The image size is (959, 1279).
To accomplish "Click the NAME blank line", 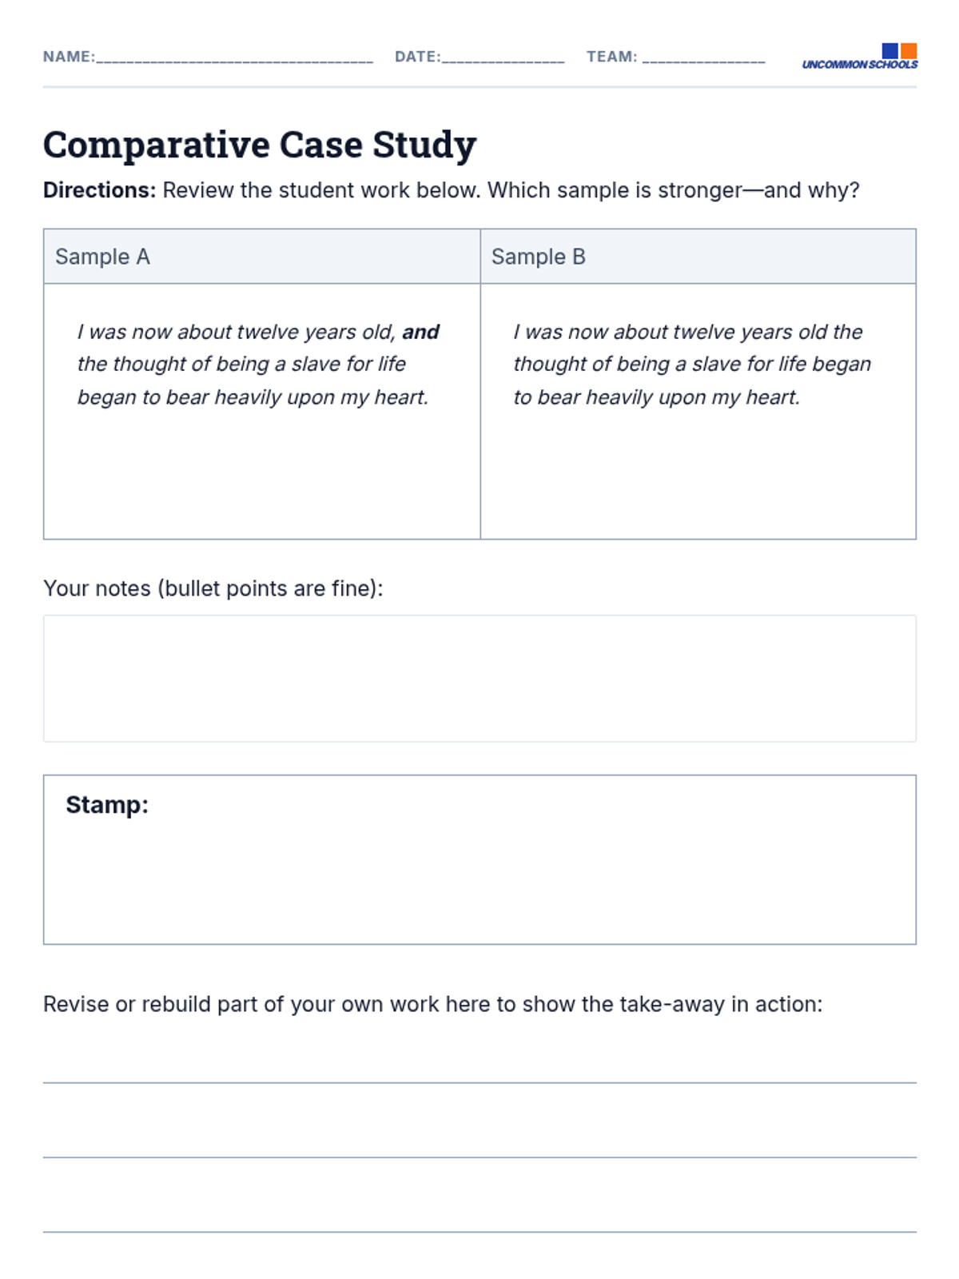I will (234, 58).
